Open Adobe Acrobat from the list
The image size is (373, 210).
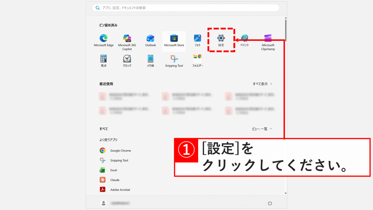115,190
